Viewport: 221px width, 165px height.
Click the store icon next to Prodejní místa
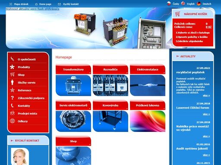coord(13,113)
